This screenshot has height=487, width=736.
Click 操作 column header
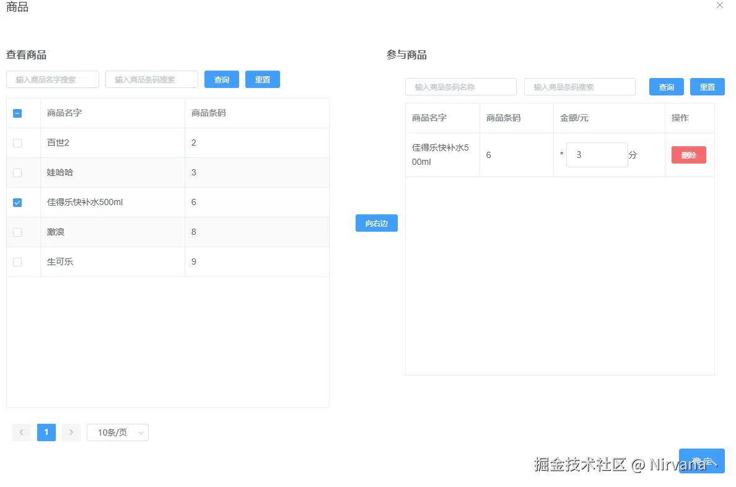click(x=680, y=118)
